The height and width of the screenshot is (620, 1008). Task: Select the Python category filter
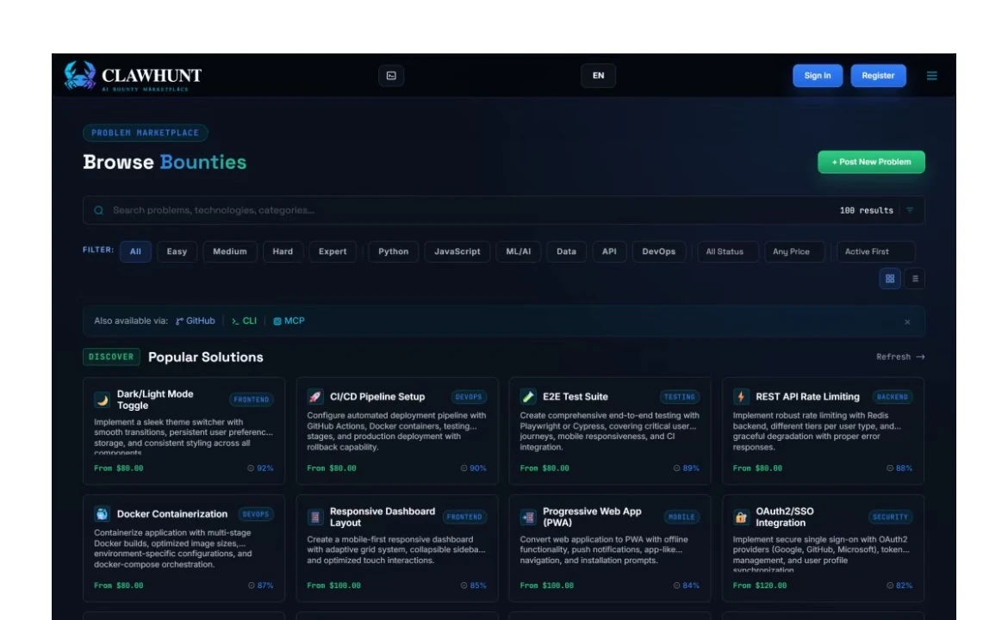click(x=394, y=251)
